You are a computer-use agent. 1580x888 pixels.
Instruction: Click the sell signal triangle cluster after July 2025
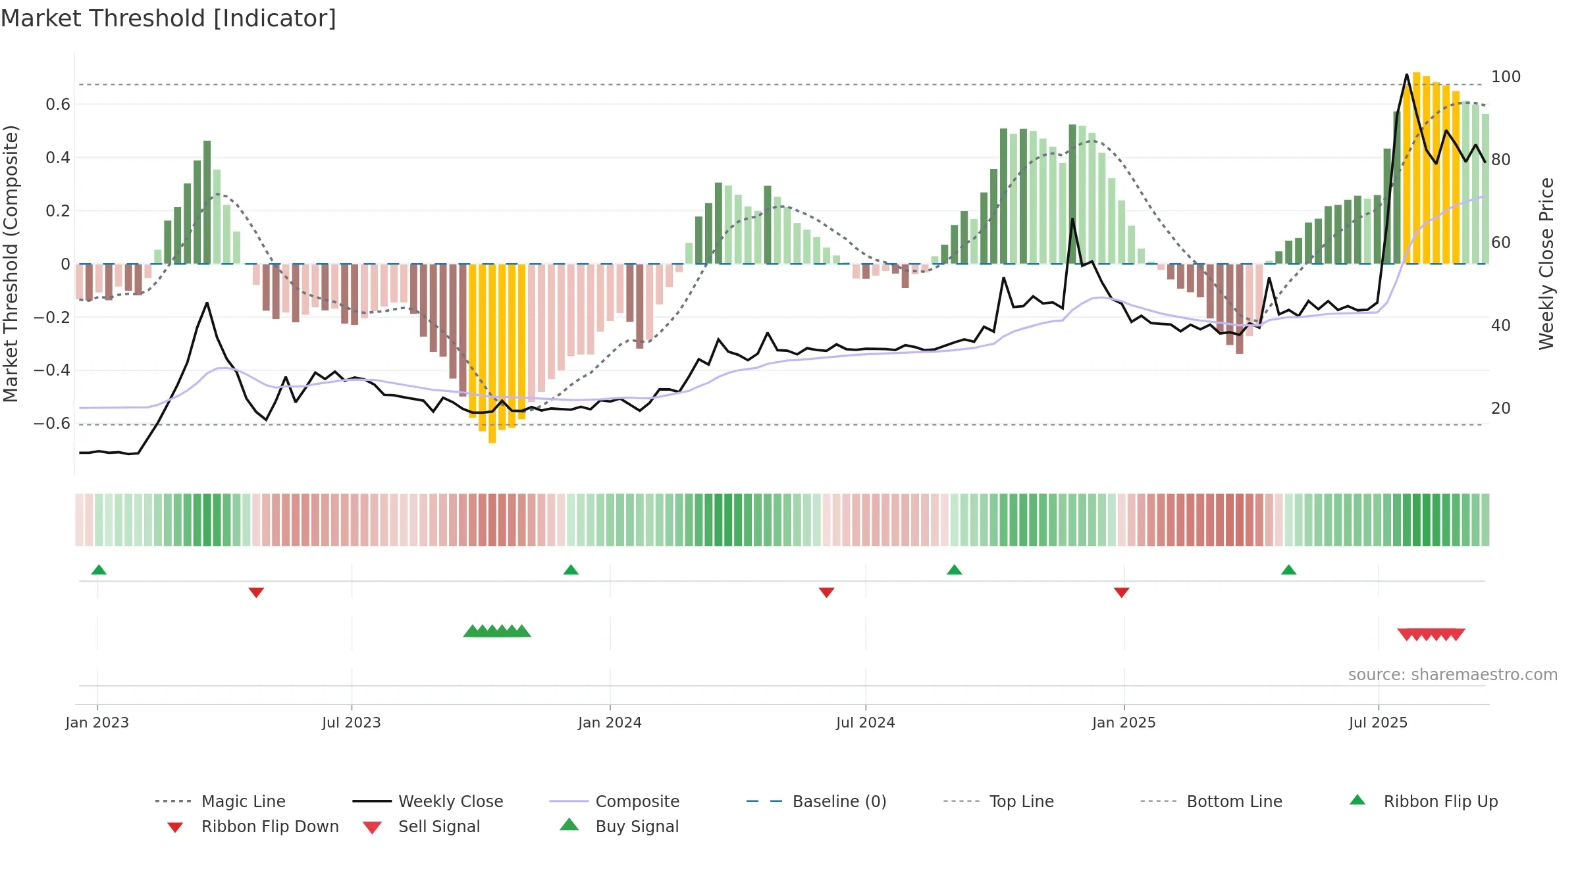(1431, 635)
